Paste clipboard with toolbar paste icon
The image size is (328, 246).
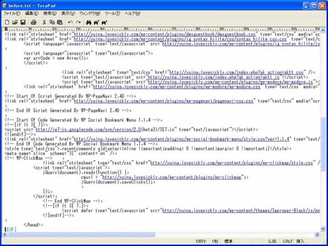point(60,22)
